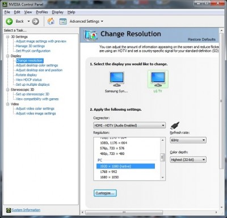Open the Connector dropdown
227x218 pixels.
(129, 125)
